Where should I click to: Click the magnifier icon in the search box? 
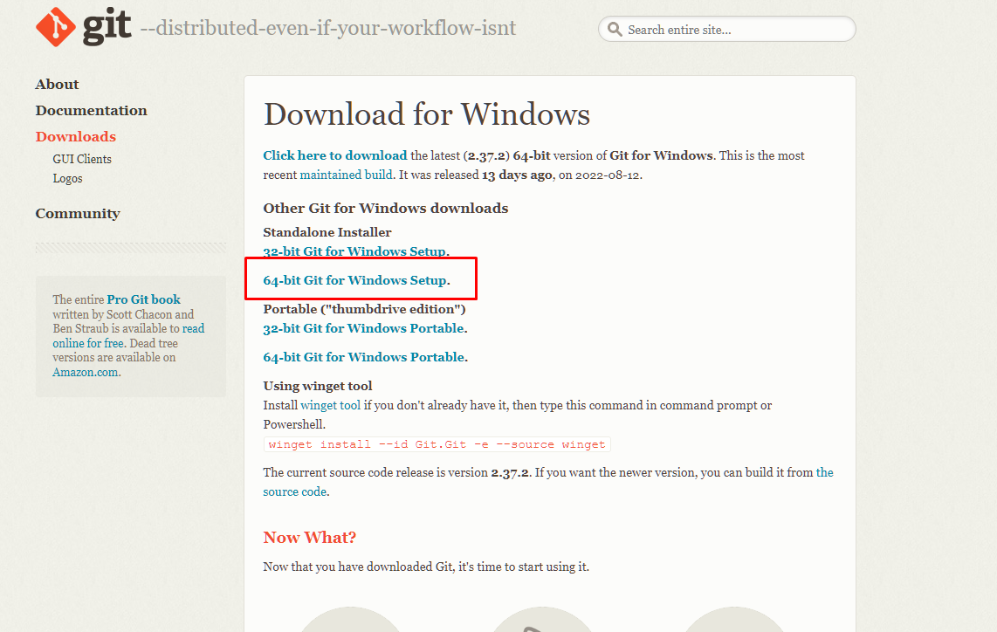[615, 30]
